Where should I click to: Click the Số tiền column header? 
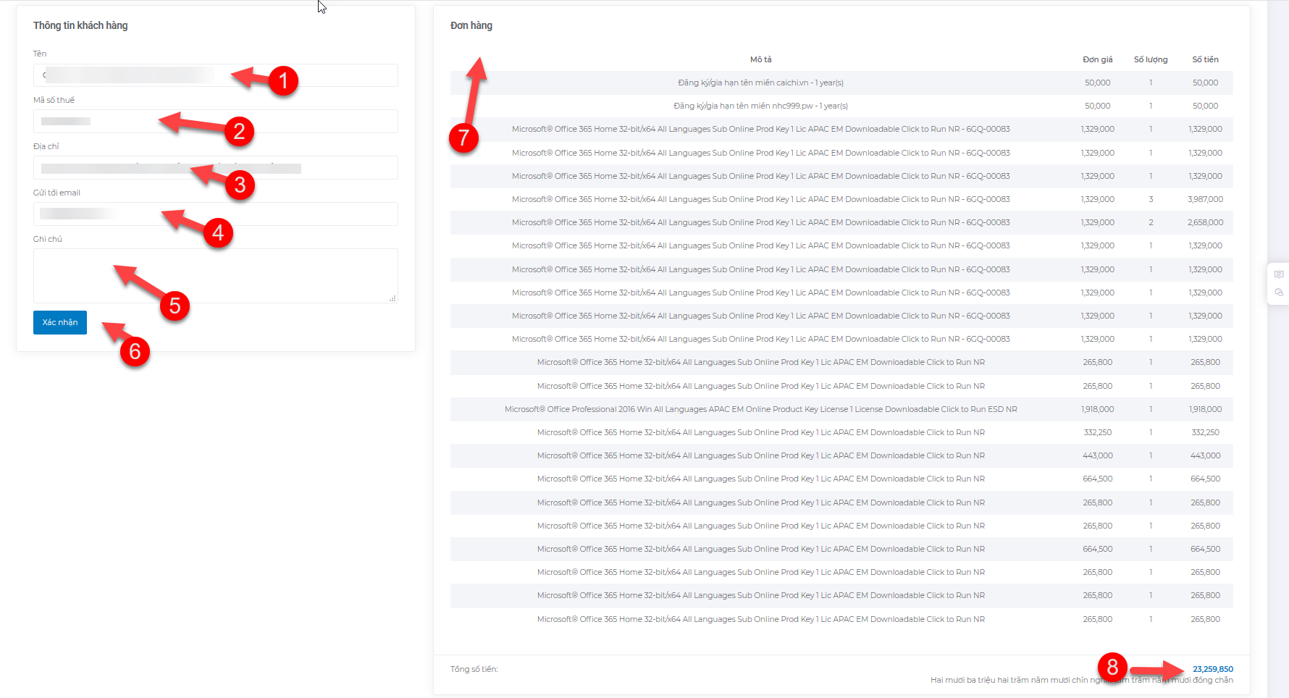click(x=1206, y=59)
